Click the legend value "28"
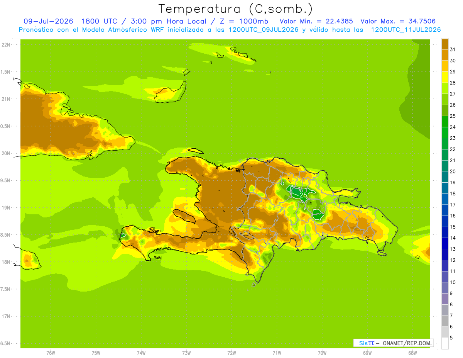 pyautogui.click(x=453, y=83)
